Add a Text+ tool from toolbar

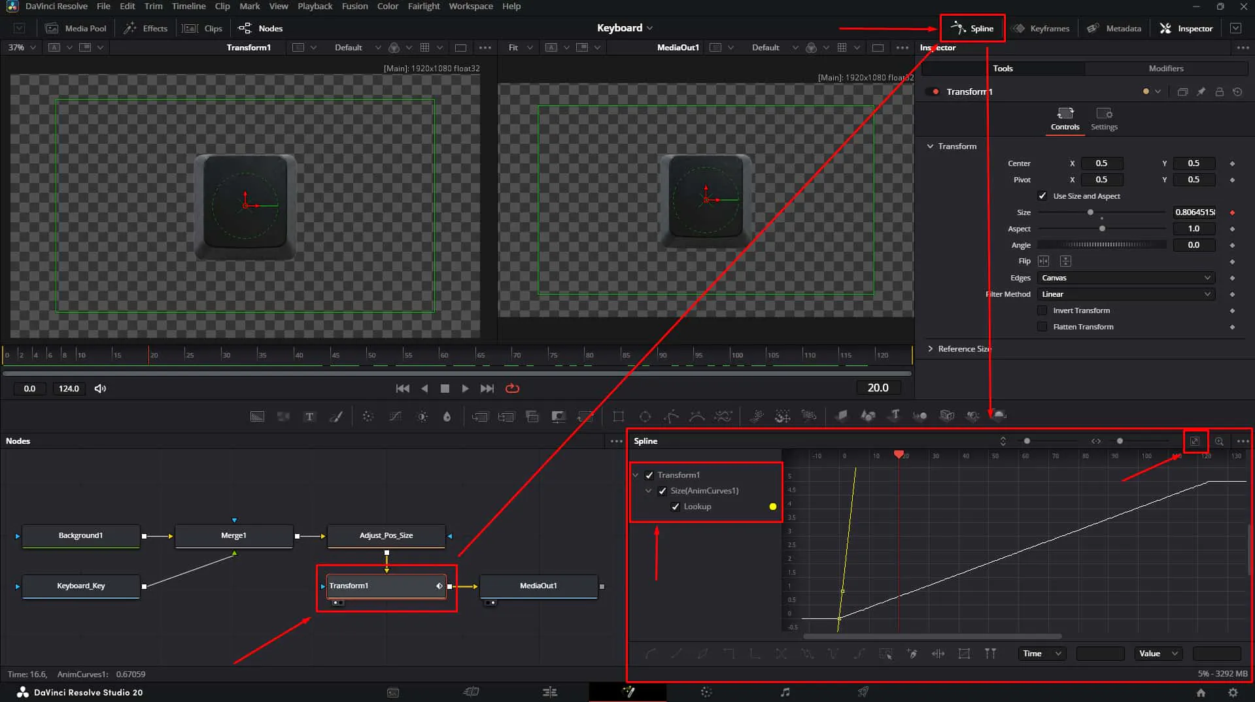309,416
